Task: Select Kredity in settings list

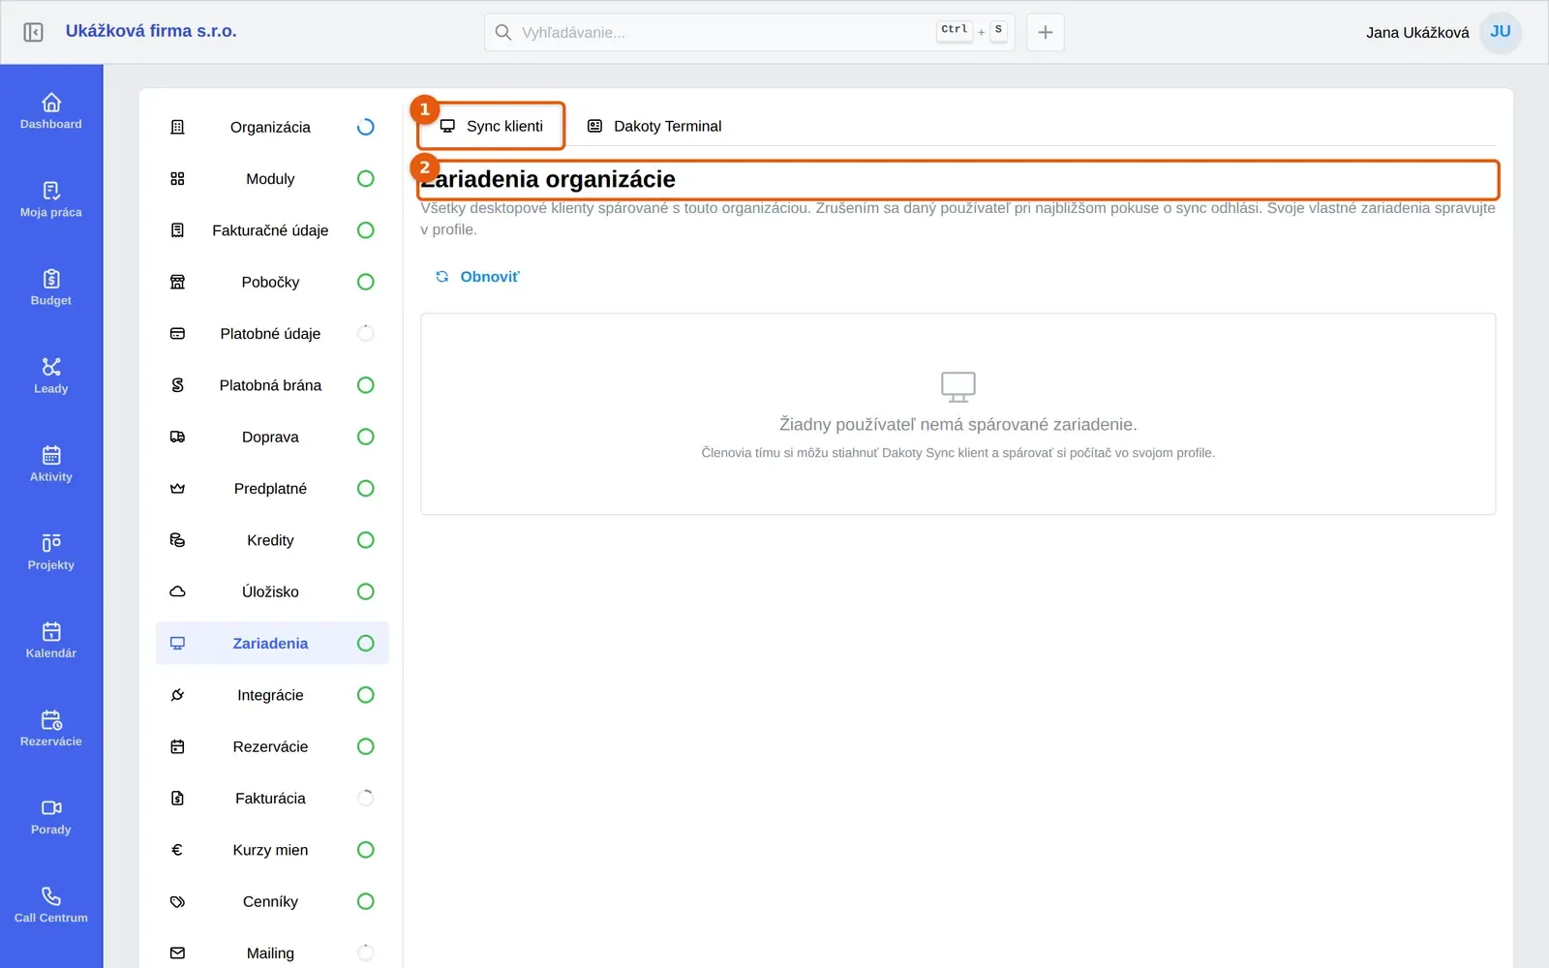Action: click(272, 540)
